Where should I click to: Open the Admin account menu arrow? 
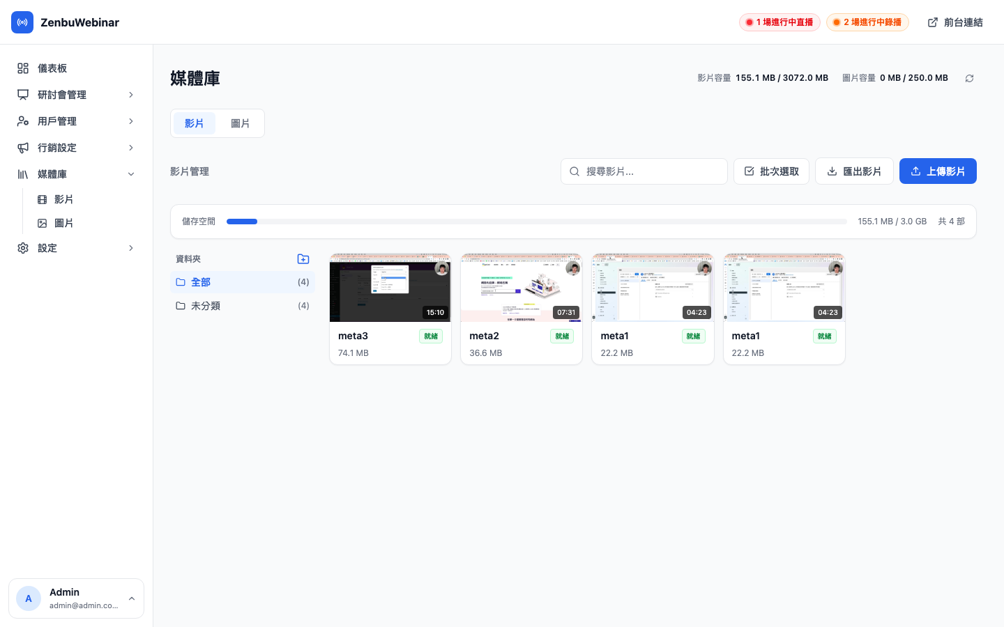point(132,598)
